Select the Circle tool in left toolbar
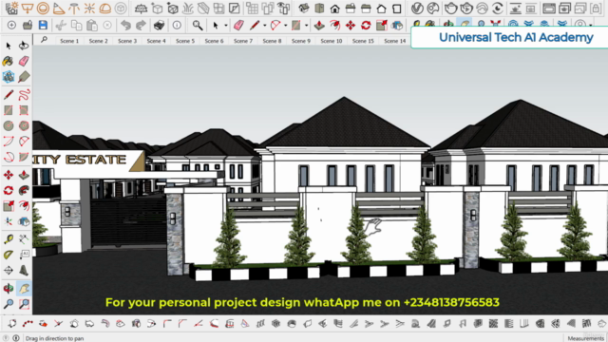 [x=9, y=125]
